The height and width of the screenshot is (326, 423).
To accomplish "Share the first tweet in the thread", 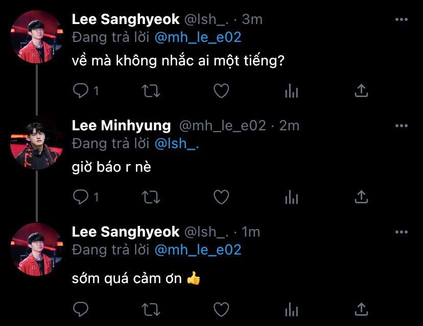I will click(x=361, y=91).
